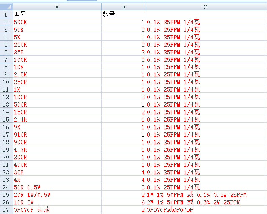
Task: Select the 型号 header cell
Action: 57,15
